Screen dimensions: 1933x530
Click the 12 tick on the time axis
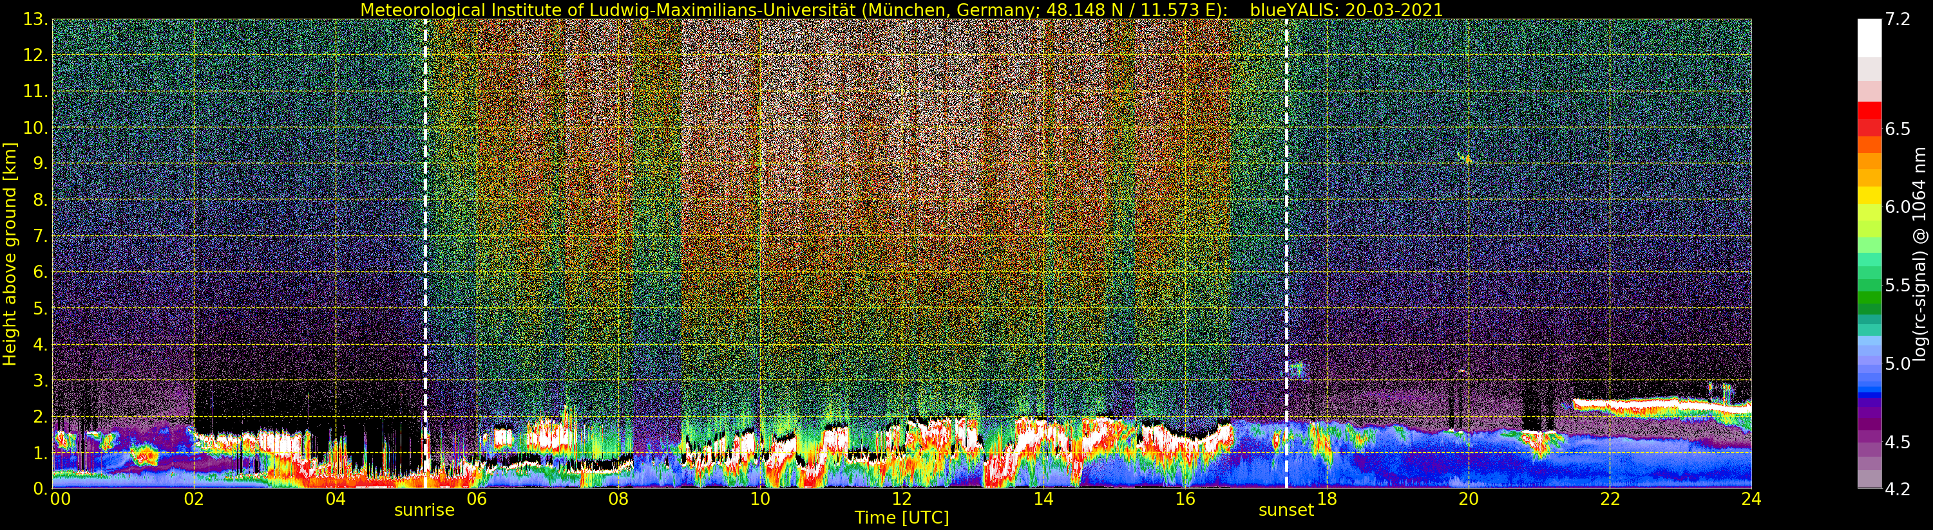pyautogui.click(x=901, y=499)
